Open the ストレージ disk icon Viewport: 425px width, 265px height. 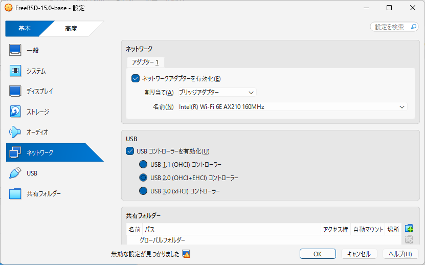click(x=15, y=112)
